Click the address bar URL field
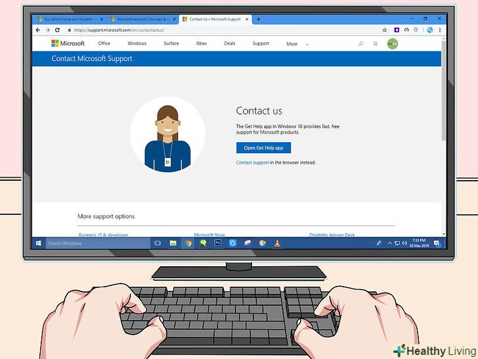The image size is (478, 359). pyautogui.click(x=223, y=30)
